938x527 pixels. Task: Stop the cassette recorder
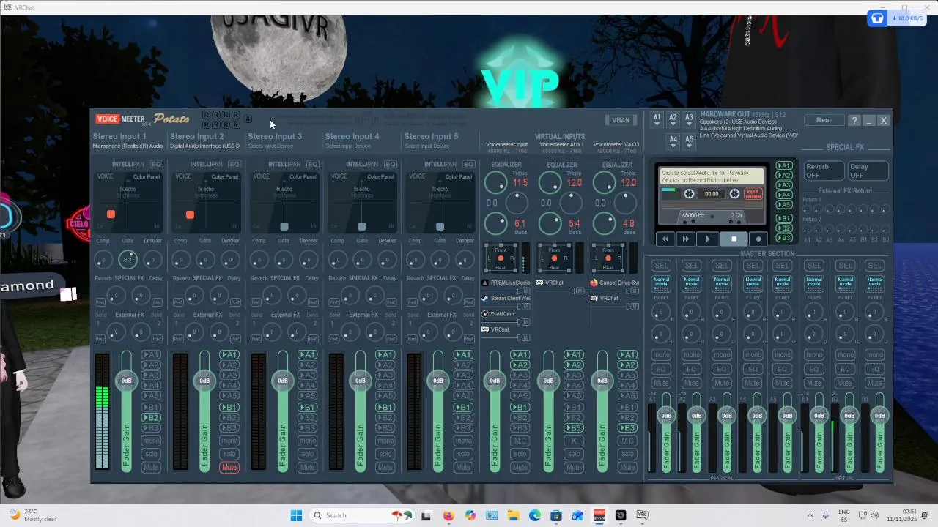pyautogui.click(x=734, y=239)
